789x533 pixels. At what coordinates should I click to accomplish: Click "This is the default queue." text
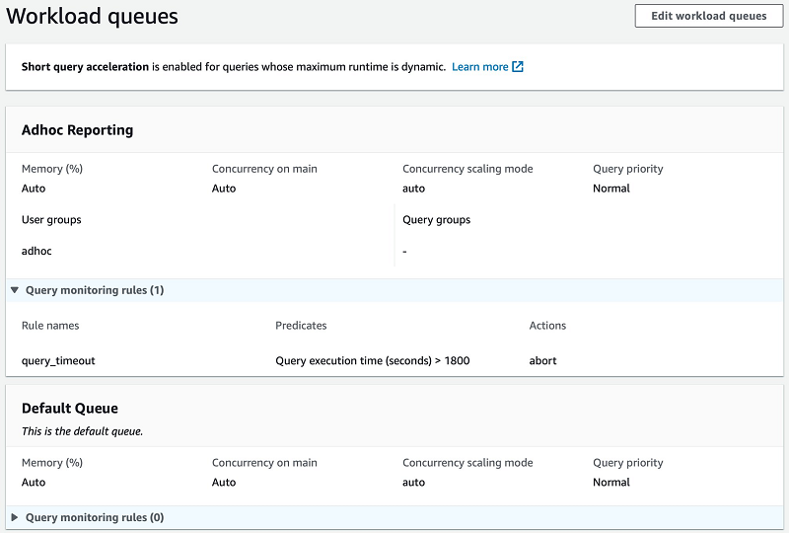click(82, 431)
